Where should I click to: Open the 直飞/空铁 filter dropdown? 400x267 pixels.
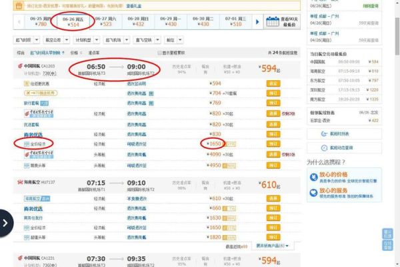pos(147,40)
